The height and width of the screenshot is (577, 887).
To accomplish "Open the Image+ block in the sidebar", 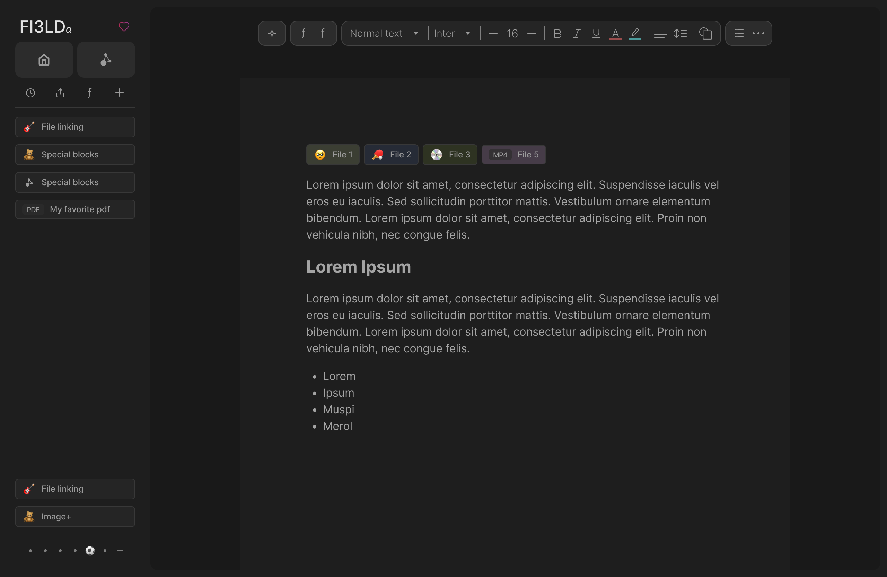I will tap(75, 517).
